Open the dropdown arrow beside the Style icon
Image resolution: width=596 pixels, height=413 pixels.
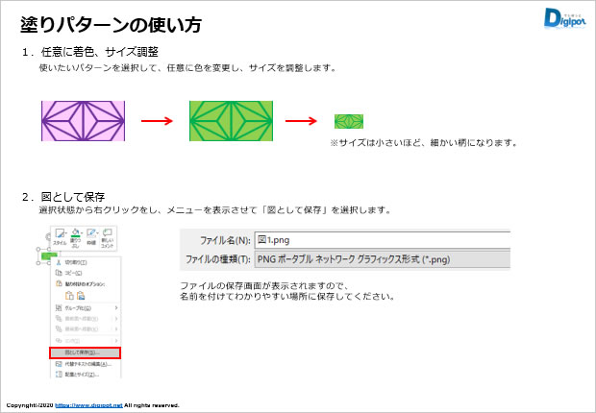click(x=66, y=232)
